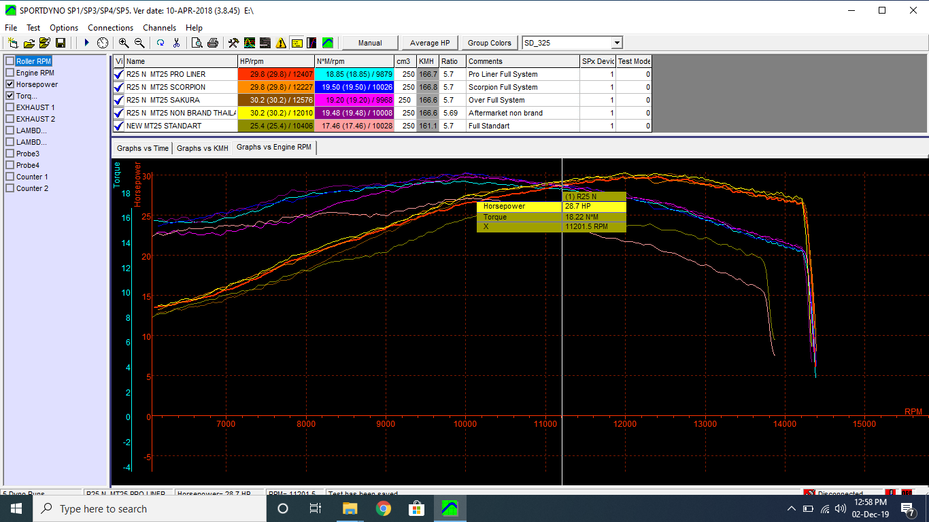Click the blue refresh arrow icon

coord(161,43)
